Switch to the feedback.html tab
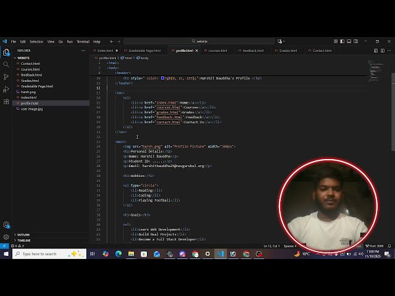 tap(253, 51)
